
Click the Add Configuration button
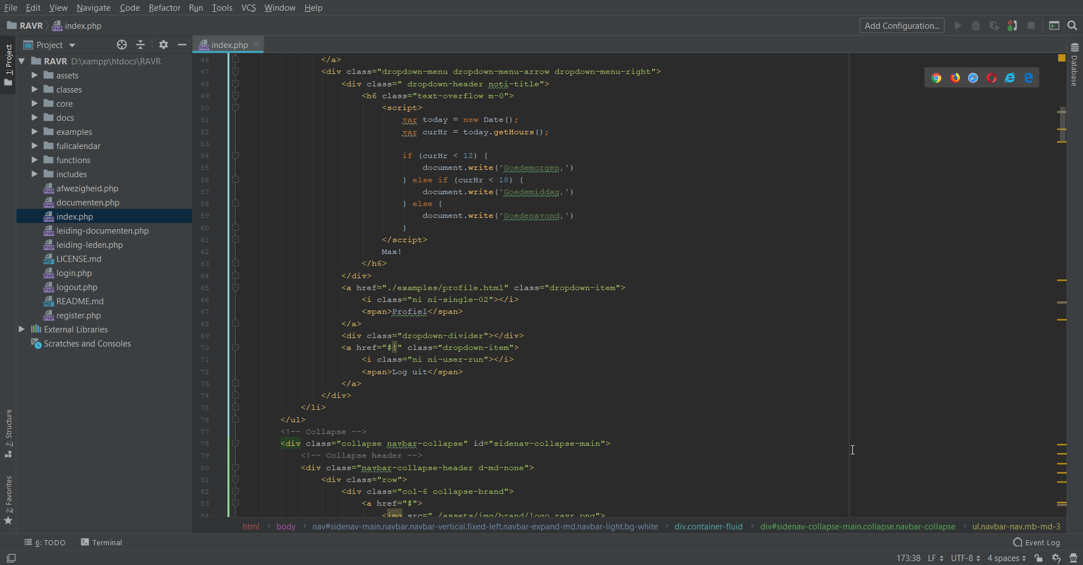point(901,25)
